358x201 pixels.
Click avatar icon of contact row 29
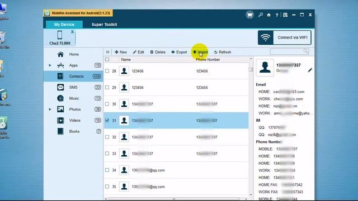point(124,88)
